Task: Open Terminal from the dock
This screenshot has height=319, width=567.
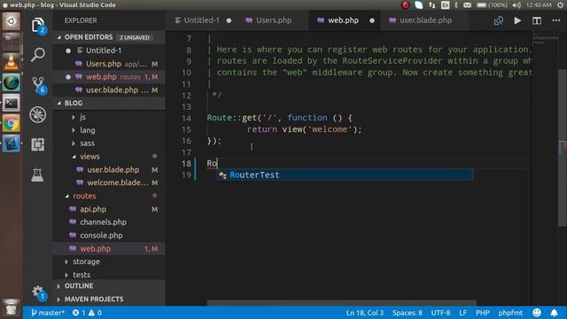Action: pyautogui.click(x=12, y=103)
